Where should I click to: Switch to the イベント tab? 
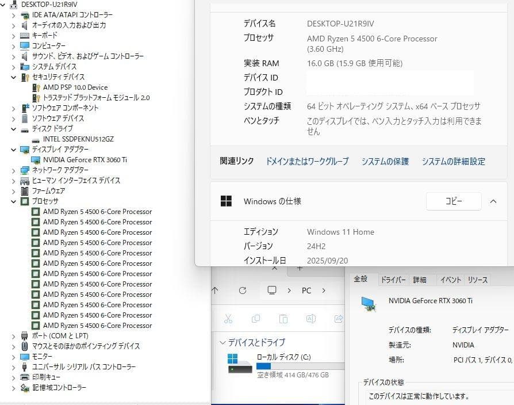450,280
